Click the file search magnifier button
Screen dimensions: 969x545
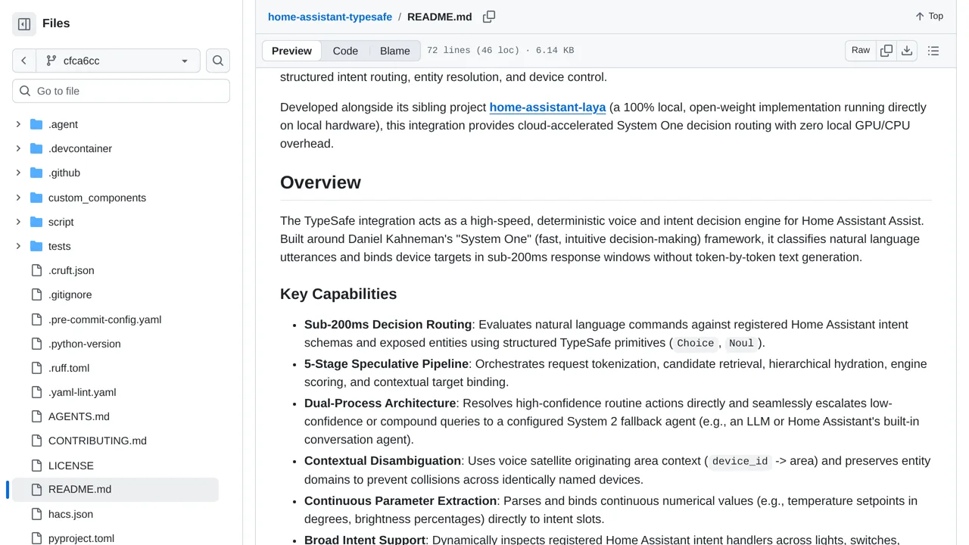(x=218, y=61)
